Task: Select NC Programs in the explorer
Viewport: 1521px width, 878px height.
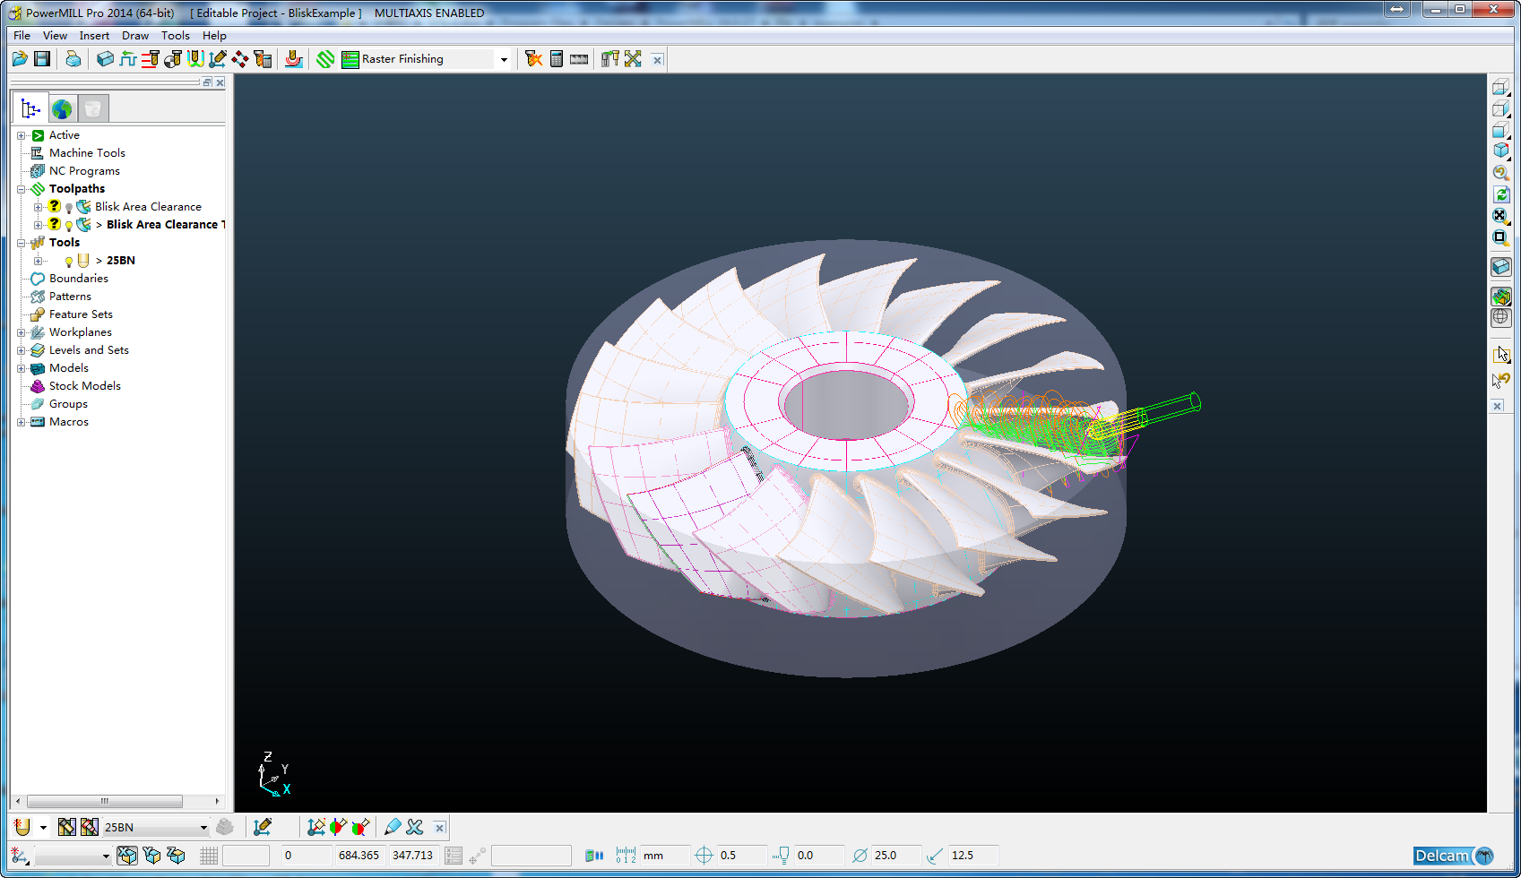Action: pos(84,171)
